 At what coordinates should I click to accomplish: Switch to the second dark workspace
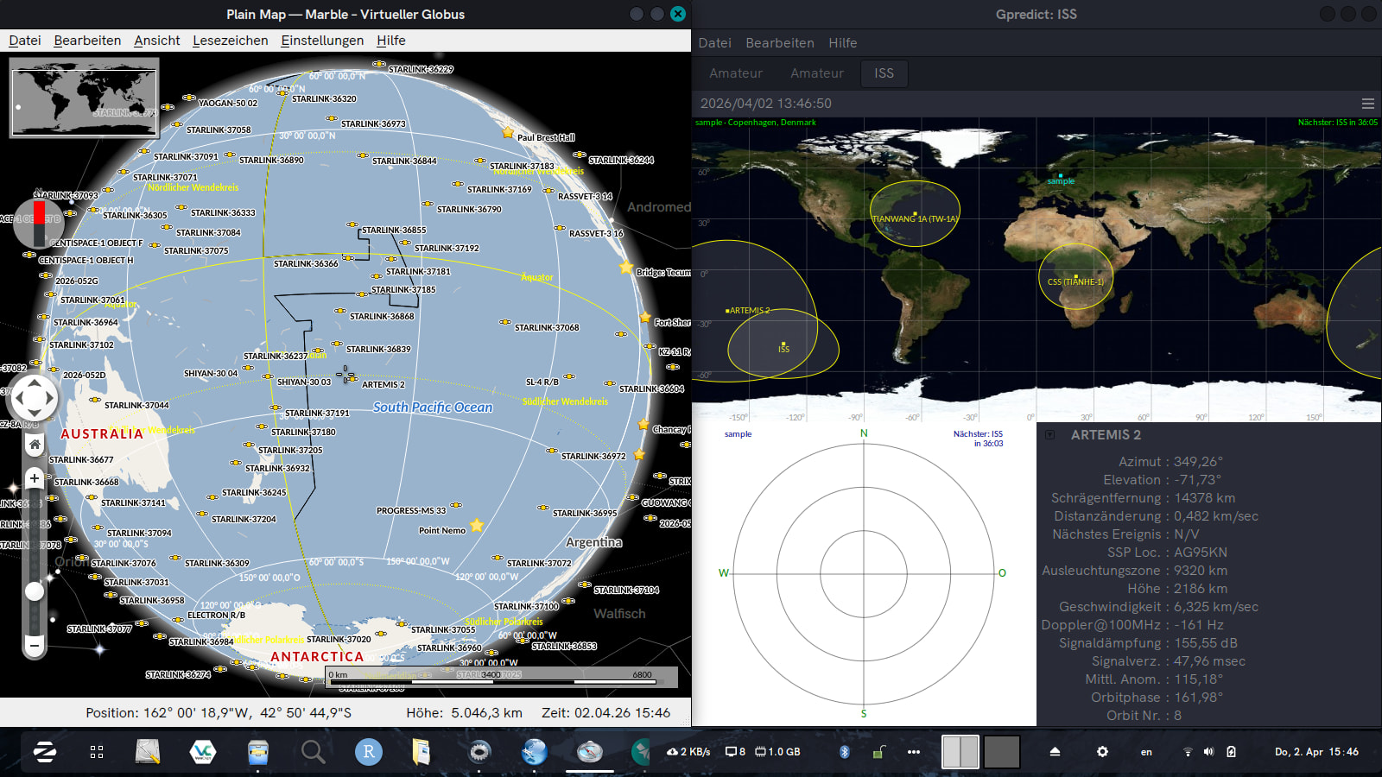(1001, 752)
